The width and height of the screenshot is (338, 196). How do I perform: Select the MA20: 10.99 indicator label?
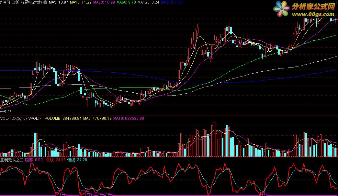(104, 2)
